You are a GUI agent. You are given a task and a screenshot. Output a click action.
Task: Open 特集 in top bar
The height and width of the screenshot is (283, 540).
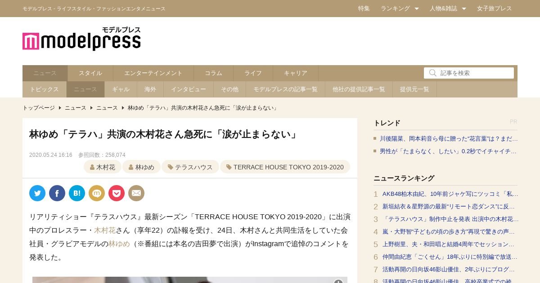point(364,9)
